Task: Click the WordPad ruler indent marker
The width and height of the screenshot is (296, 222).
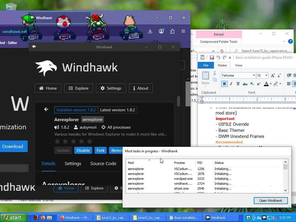Action: click(x=202, y=99)
